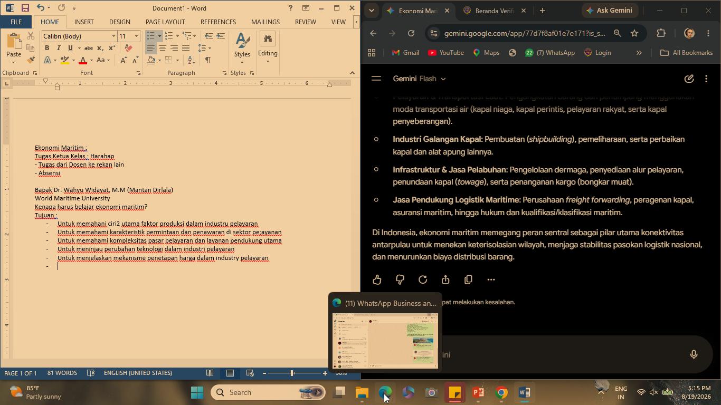Toggle Italic formatting in Word
The height and width of the screenshot is (405, 721).
[59, 48]
